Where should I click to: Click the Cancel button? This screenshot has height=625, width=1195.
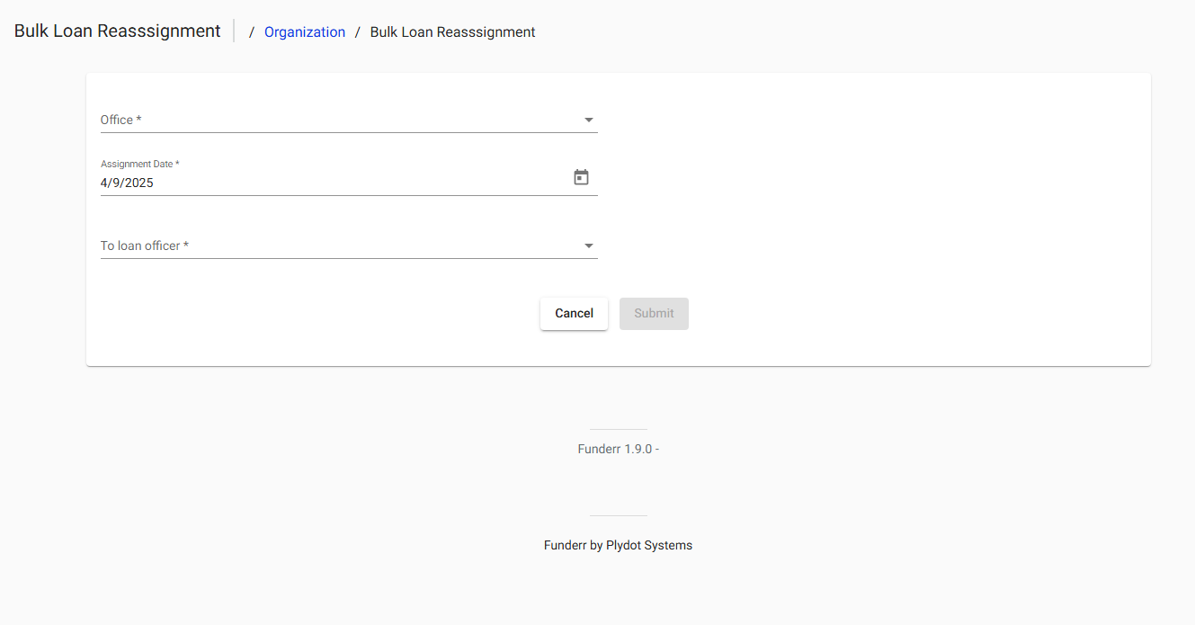574,313
